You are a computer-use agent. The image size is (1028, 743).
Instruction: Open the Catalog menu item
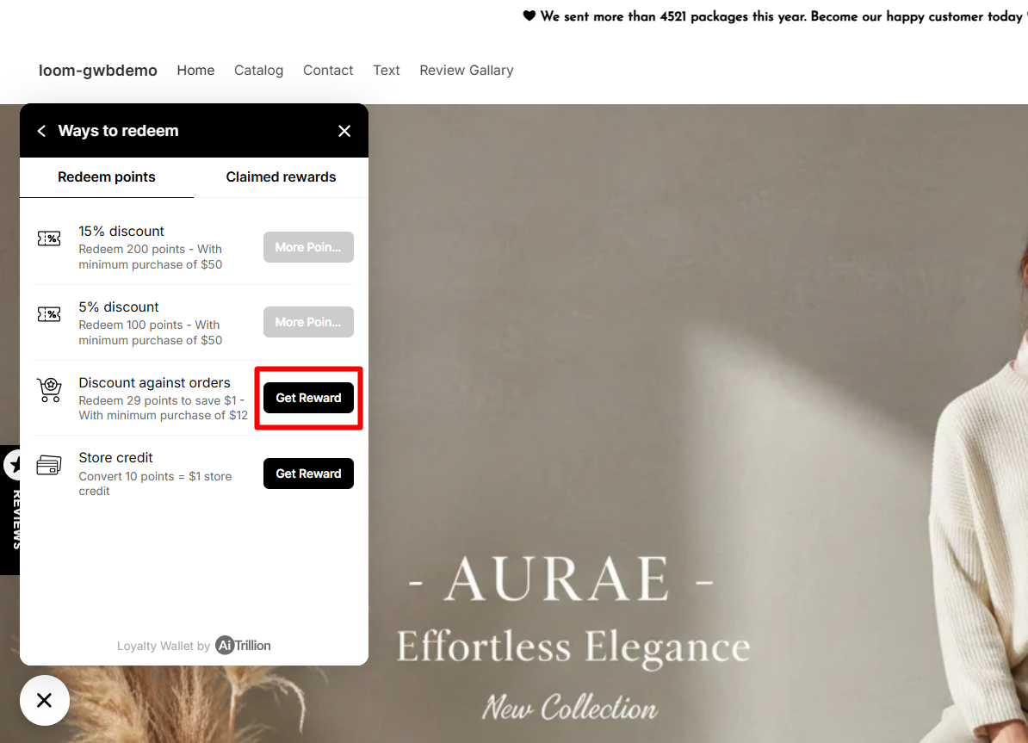(x=259, y=71)
